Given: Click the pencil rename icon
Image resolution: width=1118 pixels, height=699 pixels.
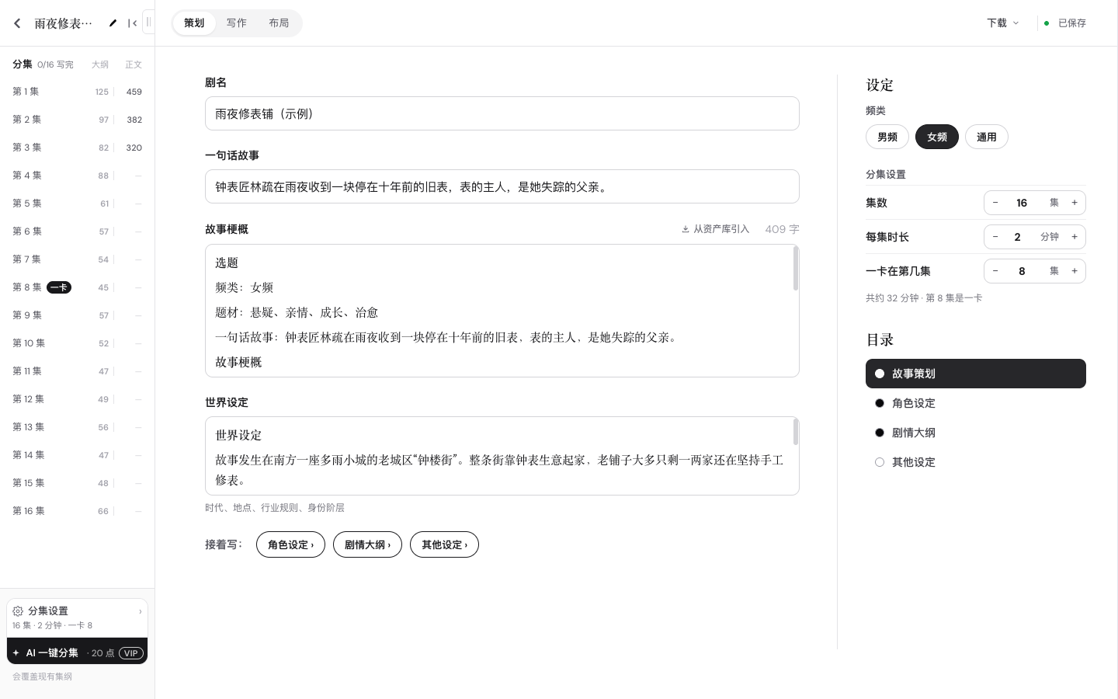Looking at the screenshot, I should [113, 23].
